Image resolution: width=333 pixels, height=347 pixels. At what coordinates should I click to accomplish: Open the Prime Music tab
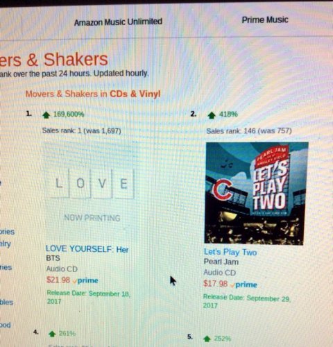coord(265,20)
